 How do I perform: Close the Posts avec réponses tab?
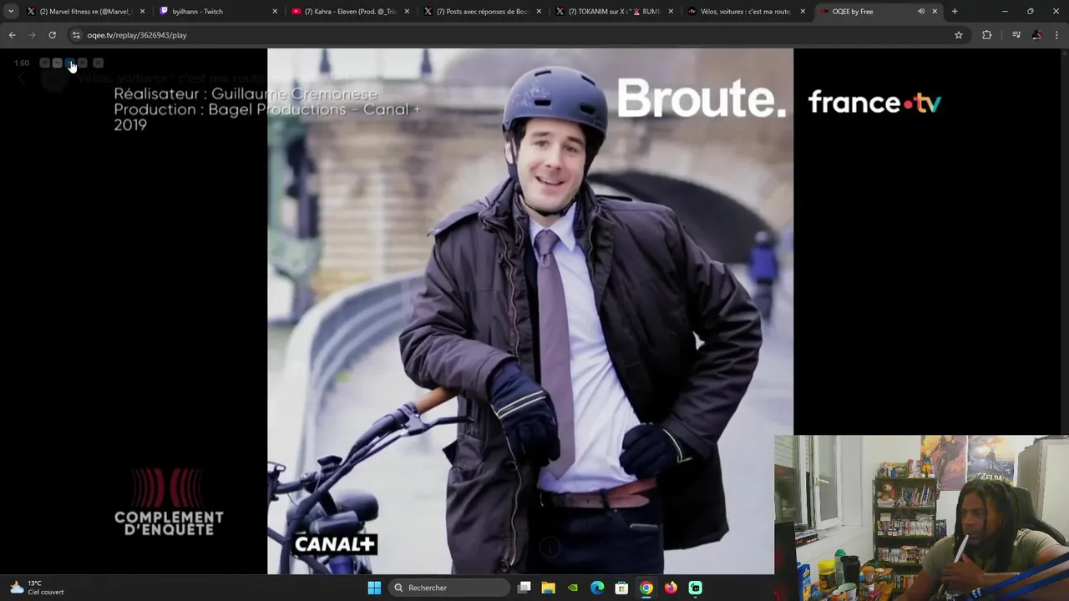[539, 12]
